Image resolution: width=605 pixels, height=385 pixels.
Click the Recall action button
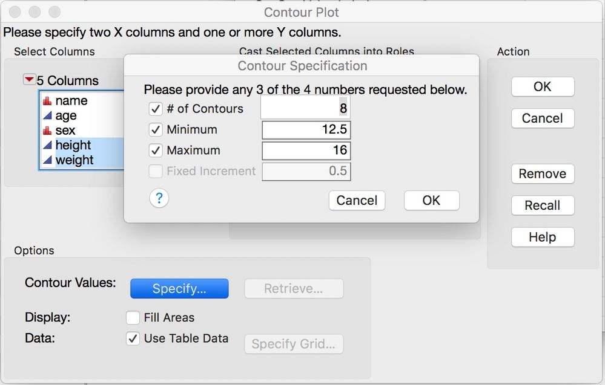coord(543,205)
